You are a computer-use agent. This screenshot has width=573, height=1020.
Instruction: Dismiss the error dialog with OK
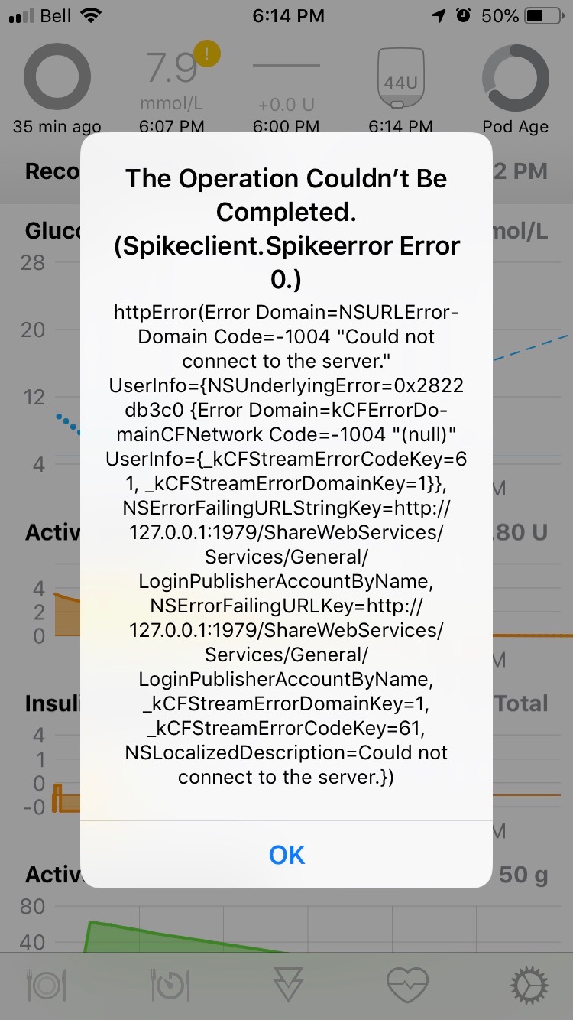286,855
